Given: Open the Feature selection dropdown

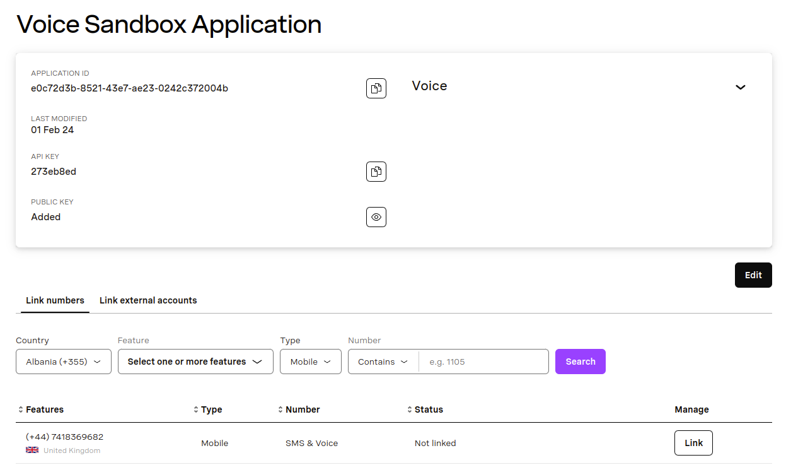Looking at the screenshot, I should point(195,361).
